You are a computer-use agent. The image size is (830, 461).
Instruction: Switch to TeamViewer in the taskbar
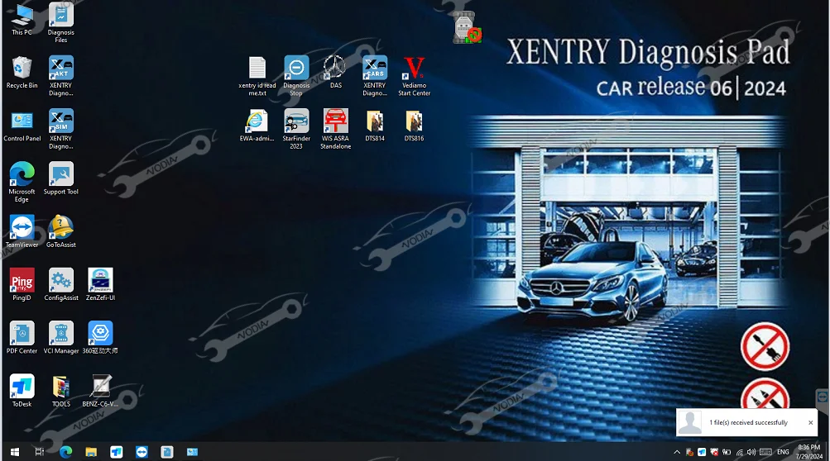click(x=142, y=452)
